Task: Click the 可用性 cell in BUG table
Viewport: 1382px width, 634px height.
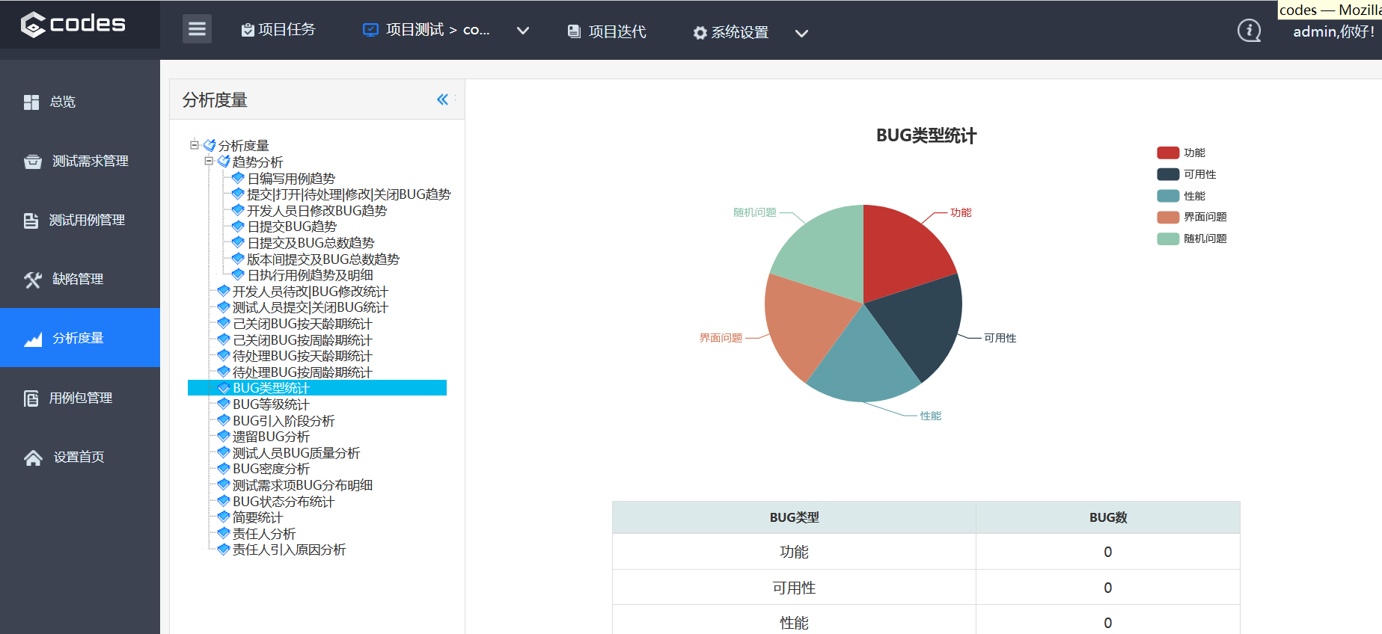Action: [794, 588]
